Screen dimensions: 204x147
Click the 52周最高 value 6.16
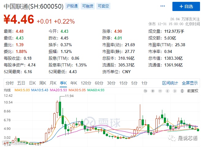tap(28, 72)
